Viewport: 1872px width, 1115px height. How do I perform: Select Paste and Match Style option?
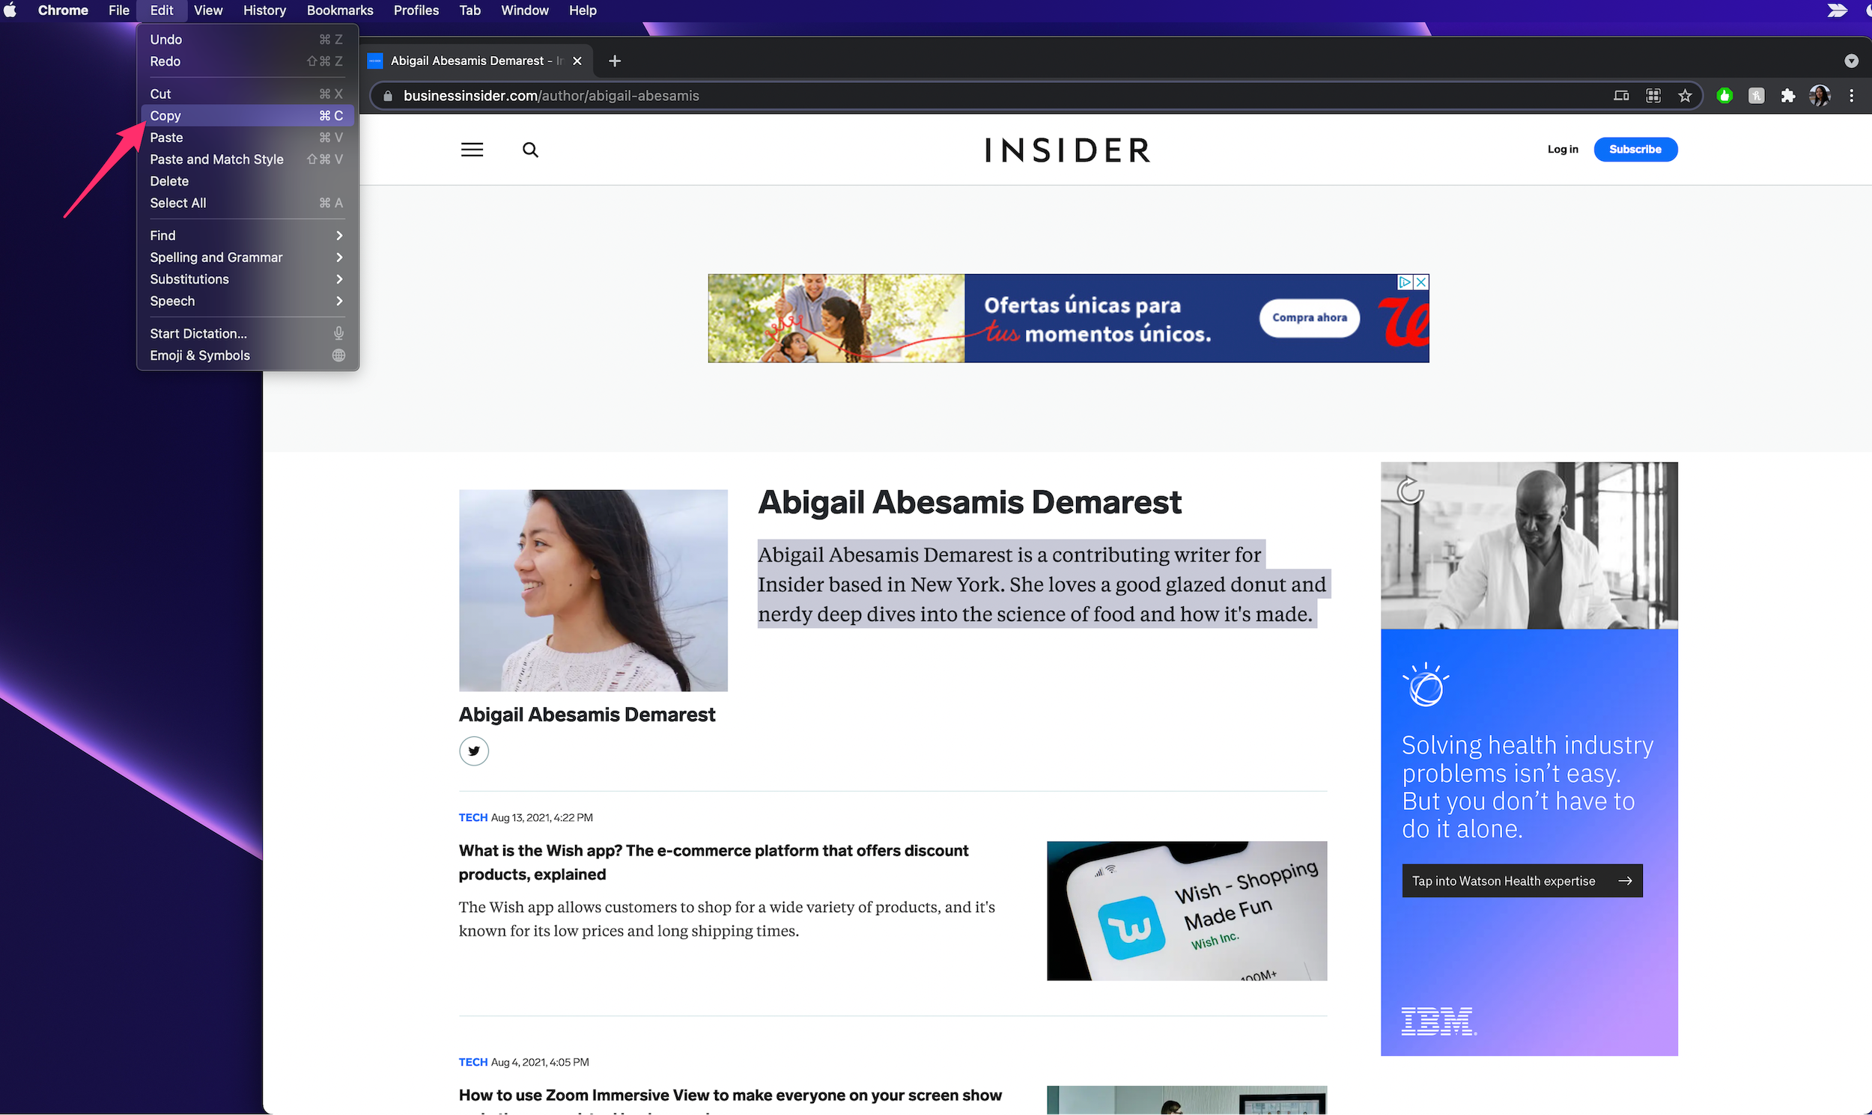(x=216, y=159)
